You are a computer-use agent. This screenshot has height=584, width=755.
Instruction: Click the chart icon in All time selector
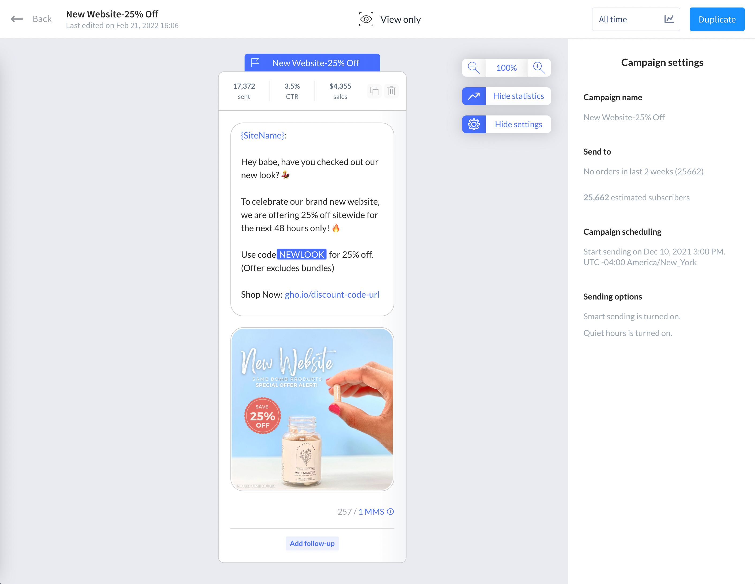coord(669,19)
